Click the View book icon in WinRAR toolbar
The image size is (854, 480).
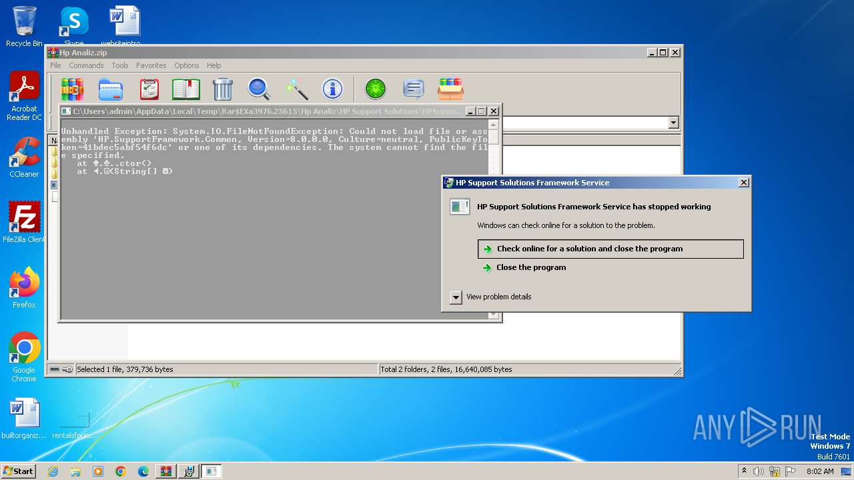click(x=186, y=89)
